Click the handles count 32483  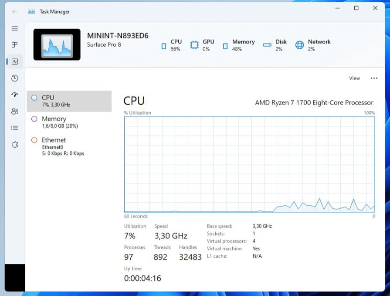tap(190, 257)
